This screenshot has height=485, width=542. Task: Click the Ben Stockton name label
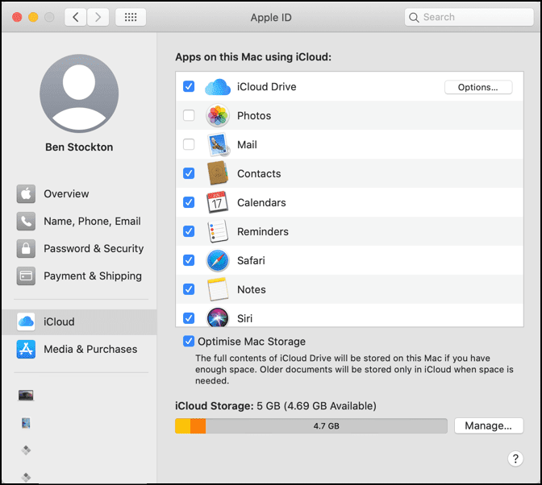point(79,147)
